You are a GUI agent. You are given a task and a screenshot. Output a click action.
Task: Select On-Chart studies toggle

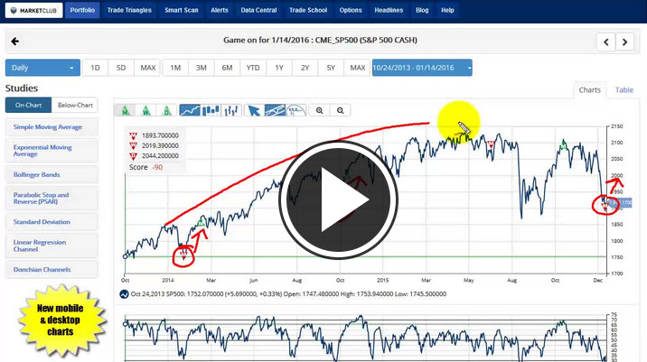coord(28,105)
